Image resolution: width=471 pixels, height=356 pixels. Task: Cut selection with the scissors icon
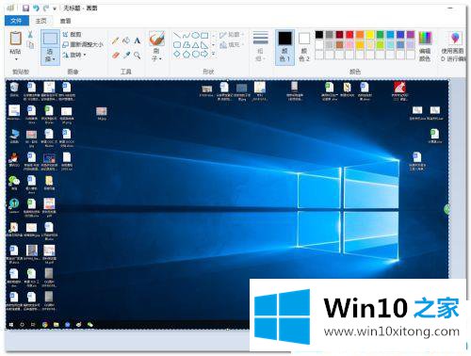[x=30, y=34]
